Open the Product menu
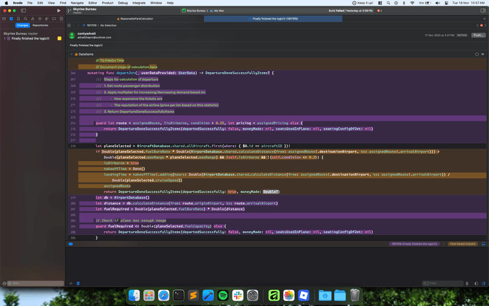489x306 pixels. pyautogui.click(x=107, y=3)
